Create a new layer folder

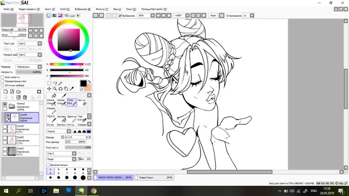[18, 91]
